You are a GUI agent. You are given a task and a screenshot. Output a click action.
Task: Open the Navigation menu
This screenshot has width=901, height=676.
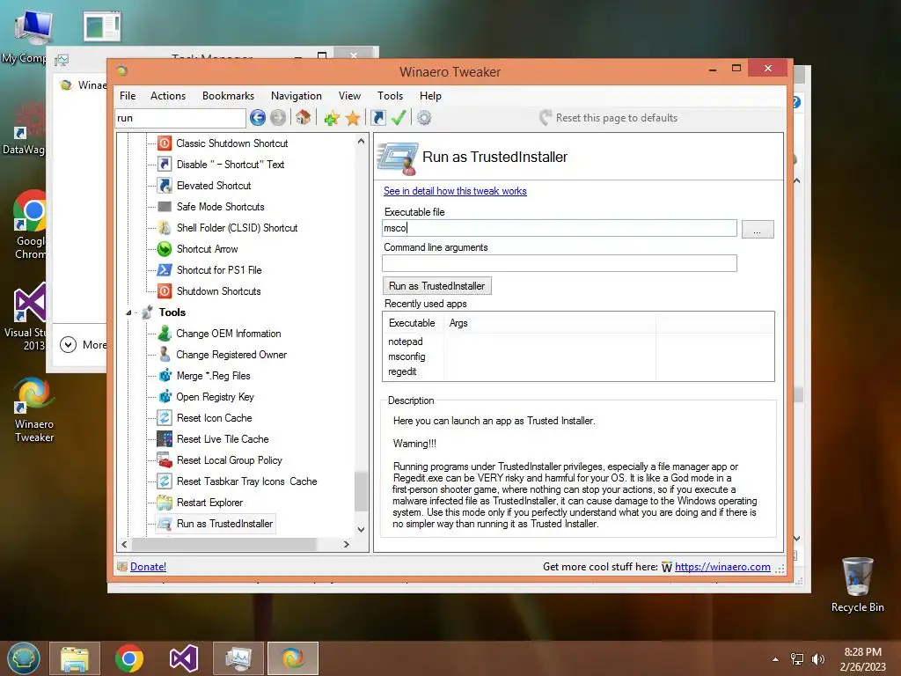pos(296,96)
